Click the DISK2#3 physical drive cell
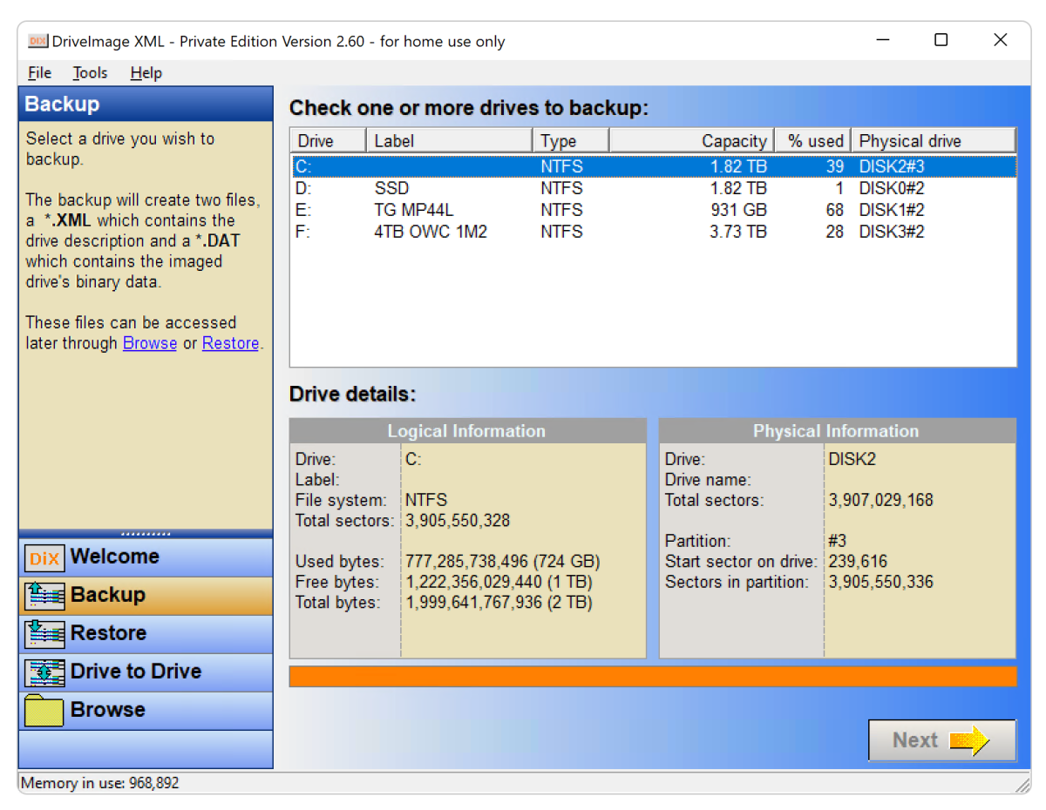1046x810 pixels. (892, 166)
